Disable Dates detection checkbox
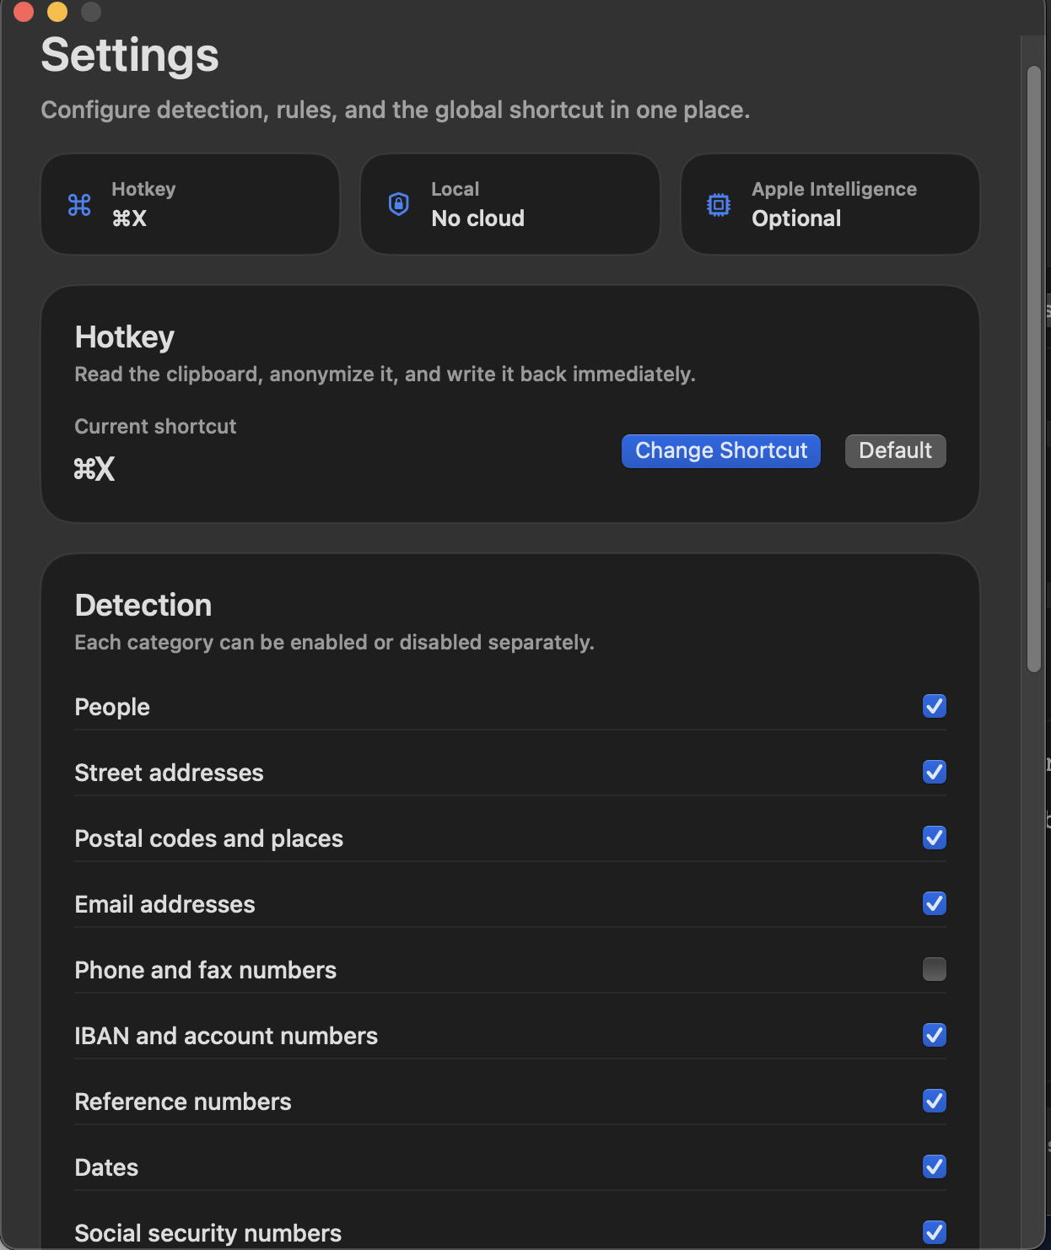The height and width of the screenshot is (1250, 1051). click(x=934, y=1166)
